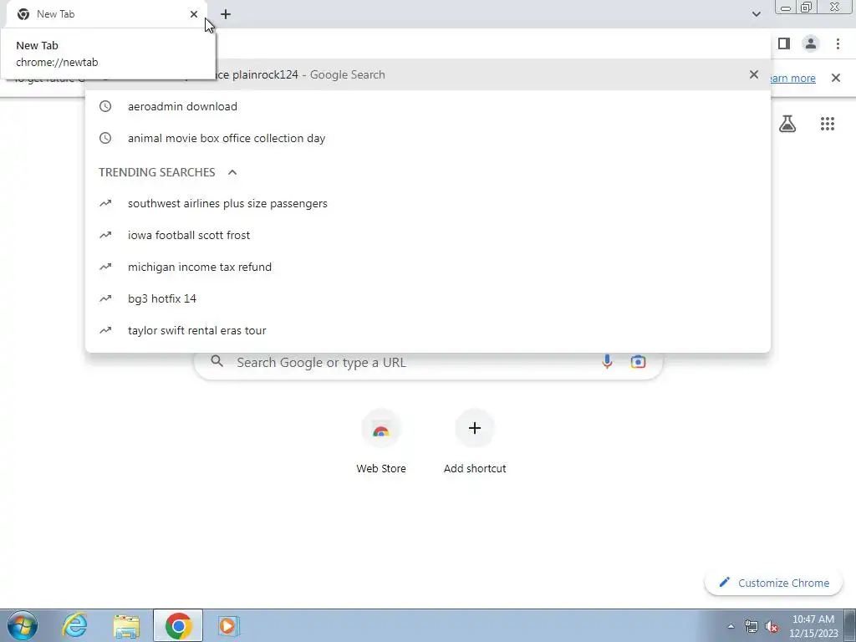The width and height of the screenshot is (856, 642).
Task: Open Windows Explorer folder in taskbar
Action: point(127,625)
